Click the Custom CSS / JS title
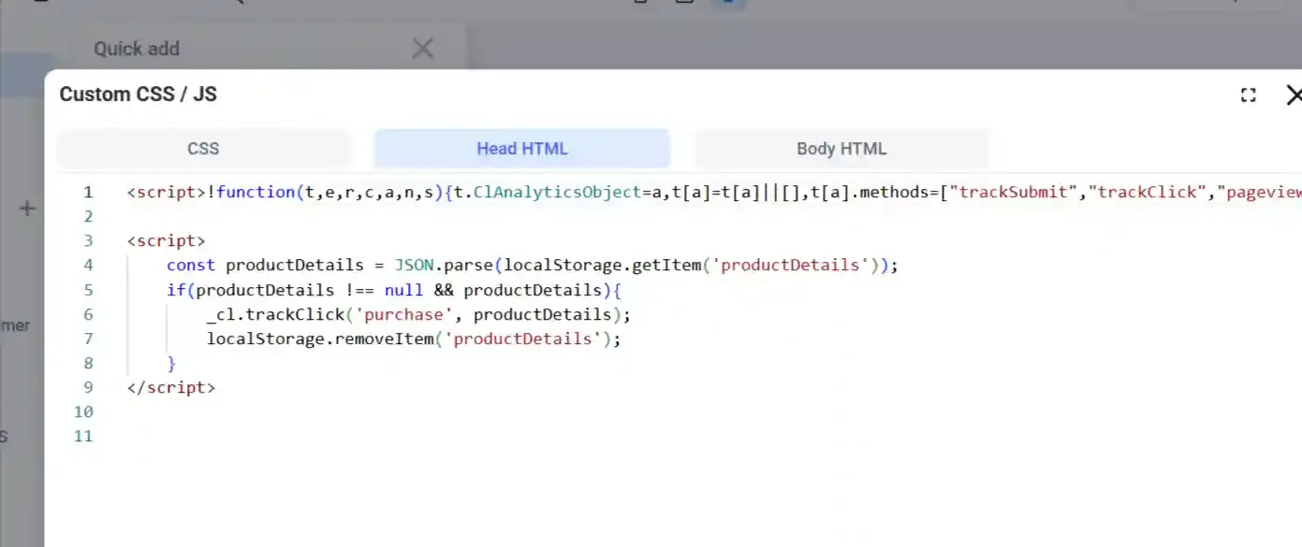Viewport: 1302px width, 547px height. click(x=138, y=94)
